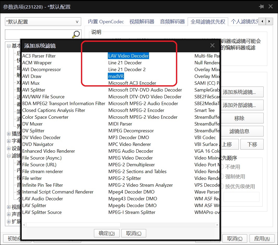Select Closed Captions Analysis Filter
Viewport: 278px width, 245px height.
pos(54,110)
